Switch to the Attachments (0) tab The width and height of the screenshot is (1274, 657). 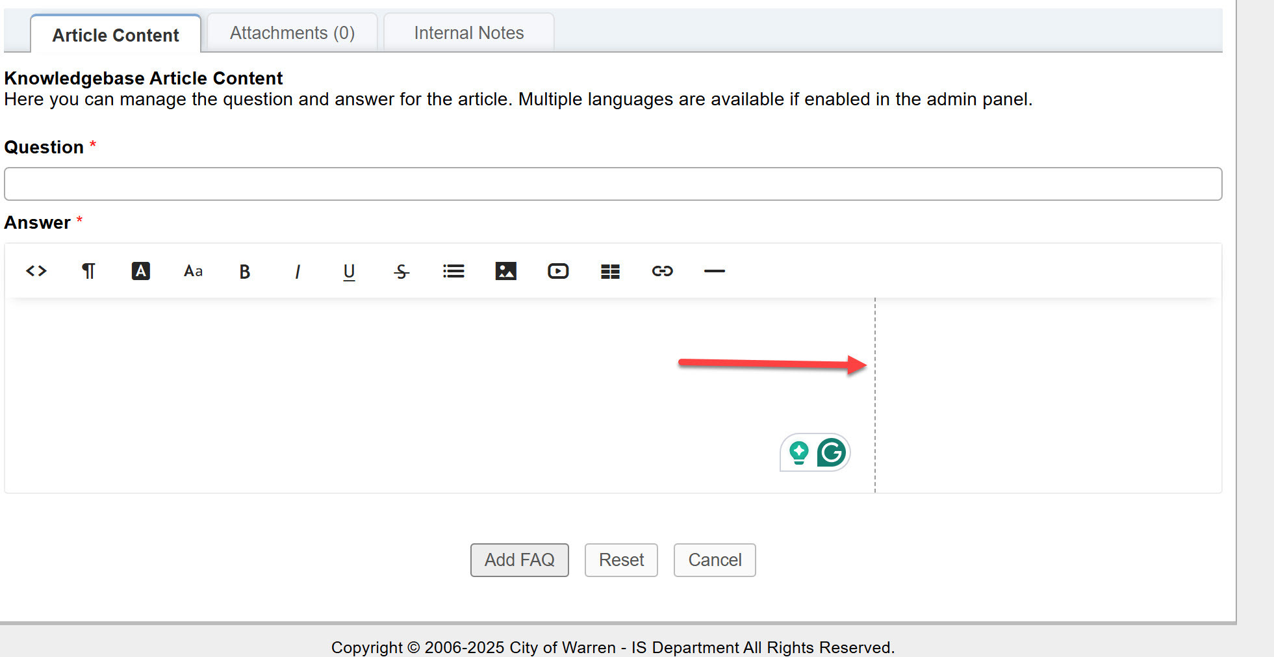(x=292, y=33)
